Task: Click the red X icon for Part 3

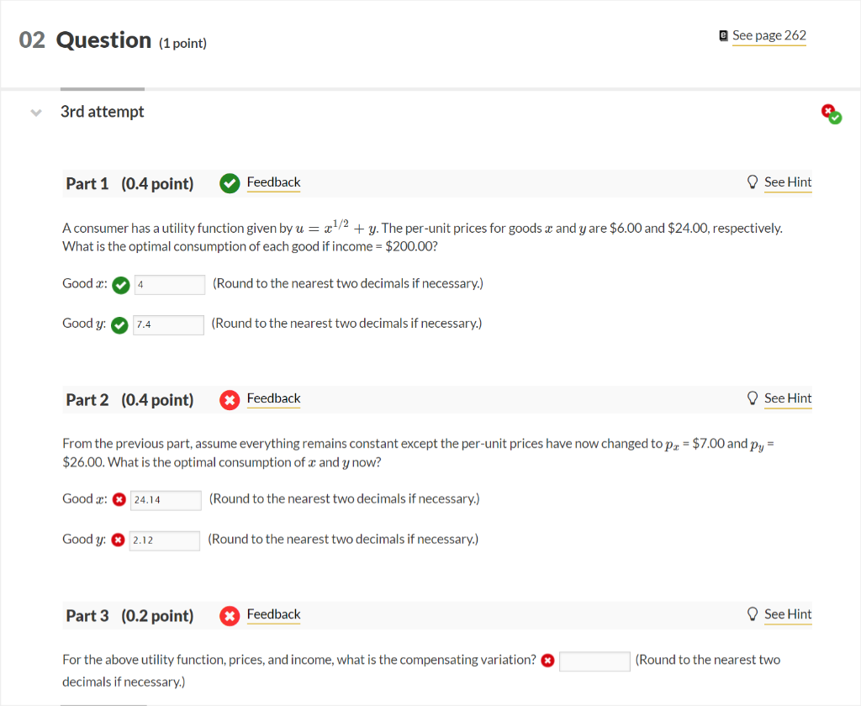Action: (229, 615)
